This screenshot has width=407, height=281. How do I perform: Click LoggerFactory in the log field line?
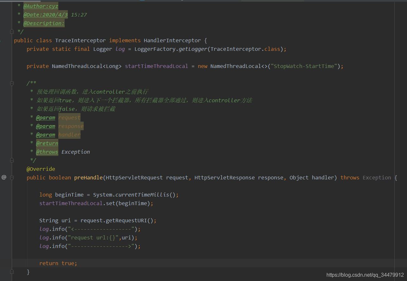(155, 49)
